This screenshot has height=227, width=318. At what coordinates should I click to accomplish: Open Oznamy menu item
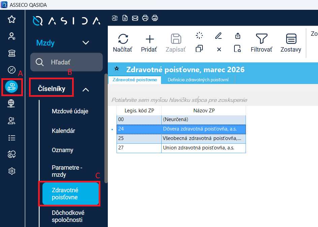[x=62, y=150]
